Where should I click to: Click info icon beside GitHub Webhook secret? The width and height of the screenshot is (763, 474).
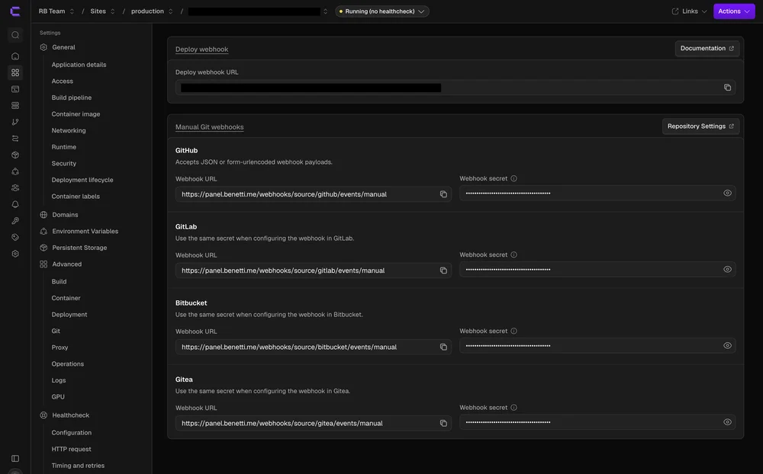513,178
